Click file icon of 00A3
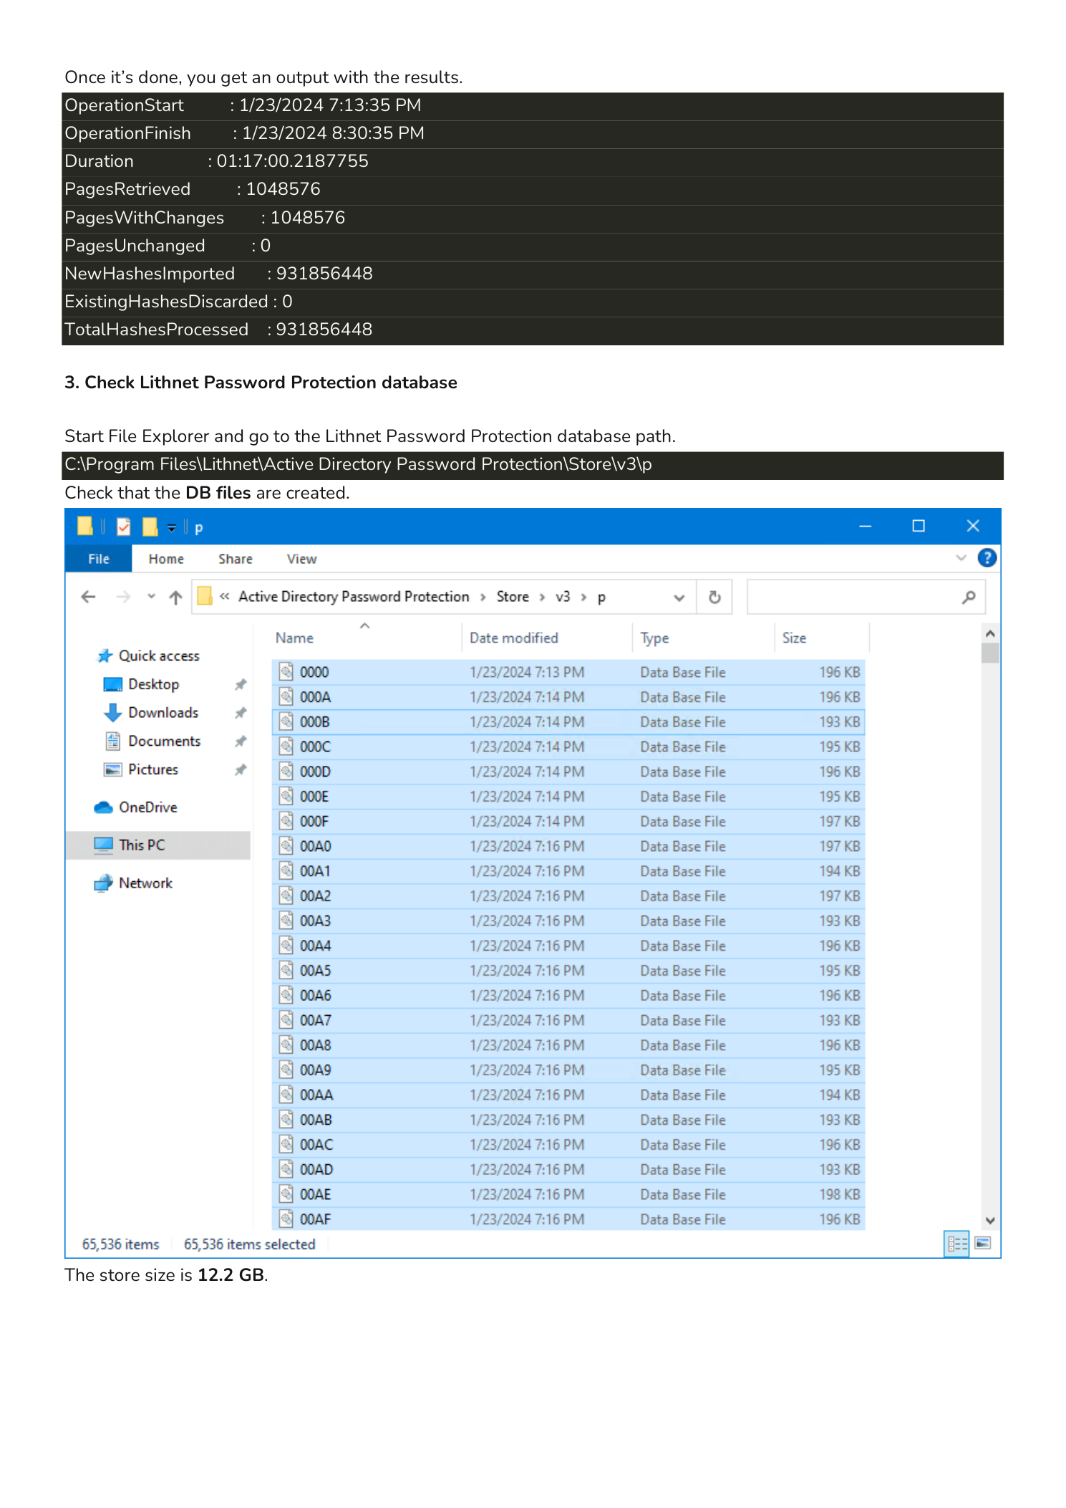 pyautogui.click(x=286, y=921)
